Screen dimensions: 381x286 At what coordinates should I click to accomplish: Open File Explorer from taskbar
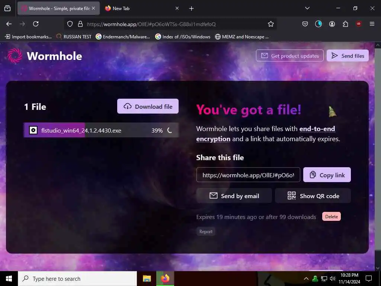[x=147, y=279]
